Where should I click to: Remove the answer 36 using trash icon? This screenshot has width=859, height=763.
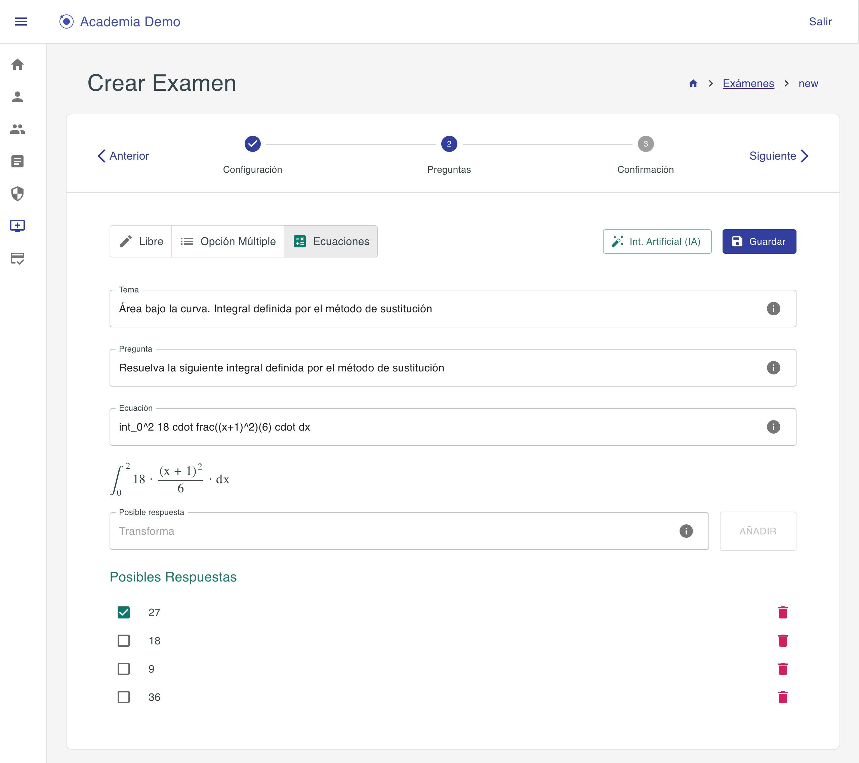pos(782,697)
